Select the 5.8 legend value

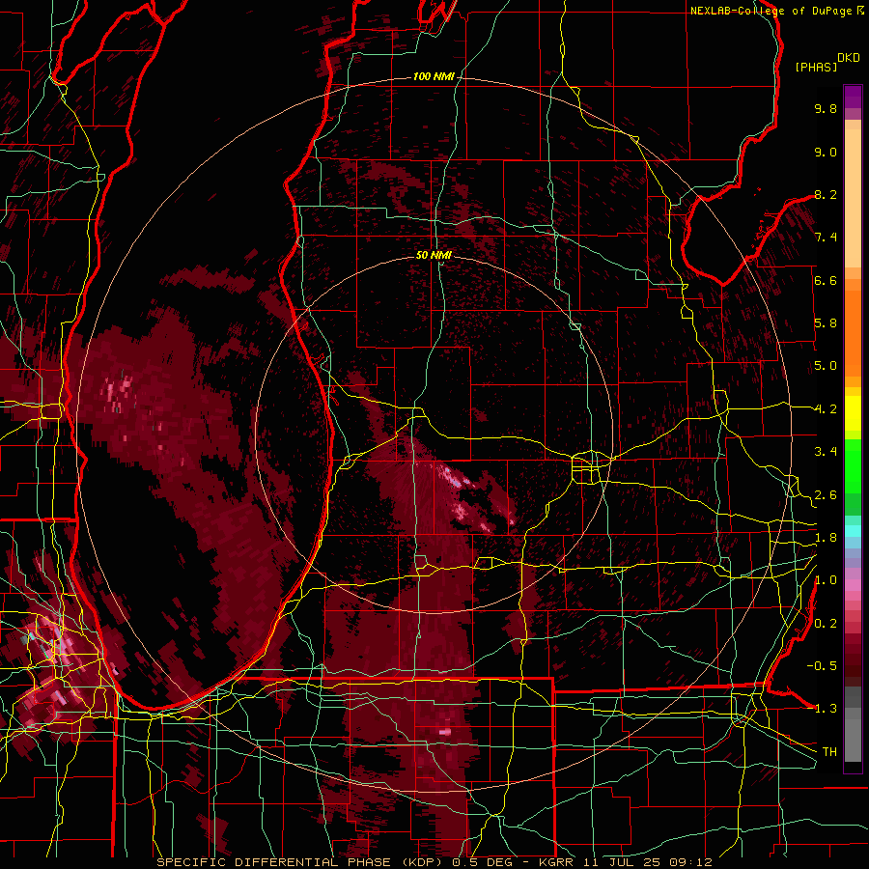point(826,323)
